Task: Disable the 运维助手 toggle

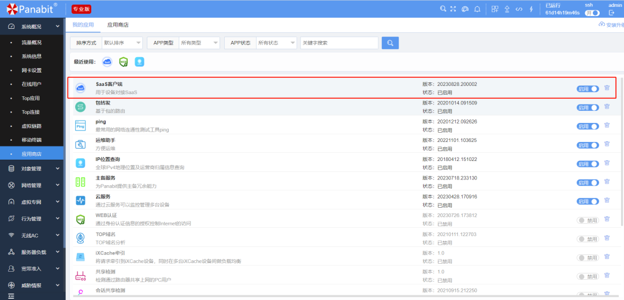Action: (588, 145)
